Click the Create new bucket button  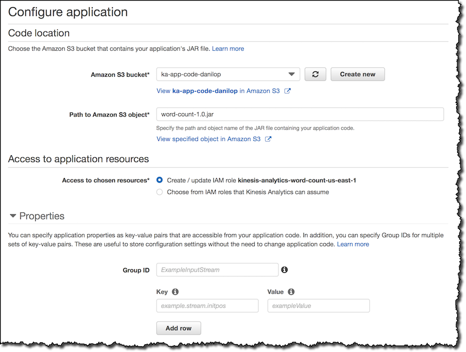[357, 74]
